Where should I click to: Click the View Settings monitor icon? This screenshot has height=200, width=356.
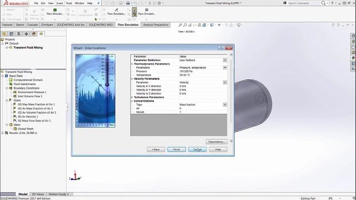point(239,25)
